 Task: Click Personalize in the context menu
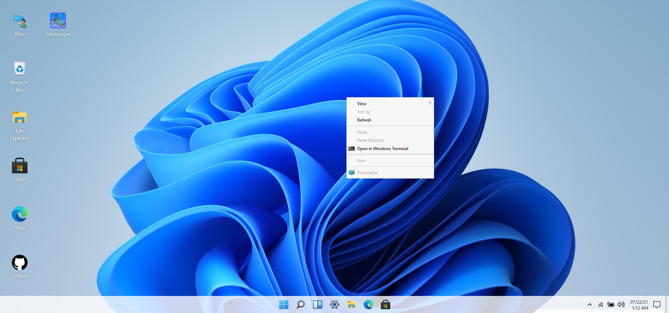click(367, 173)
